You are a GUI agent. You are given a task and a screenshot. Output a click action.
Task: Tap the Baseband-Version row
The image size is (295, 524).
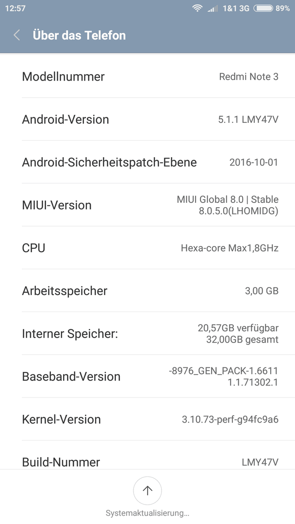point(147,376)
